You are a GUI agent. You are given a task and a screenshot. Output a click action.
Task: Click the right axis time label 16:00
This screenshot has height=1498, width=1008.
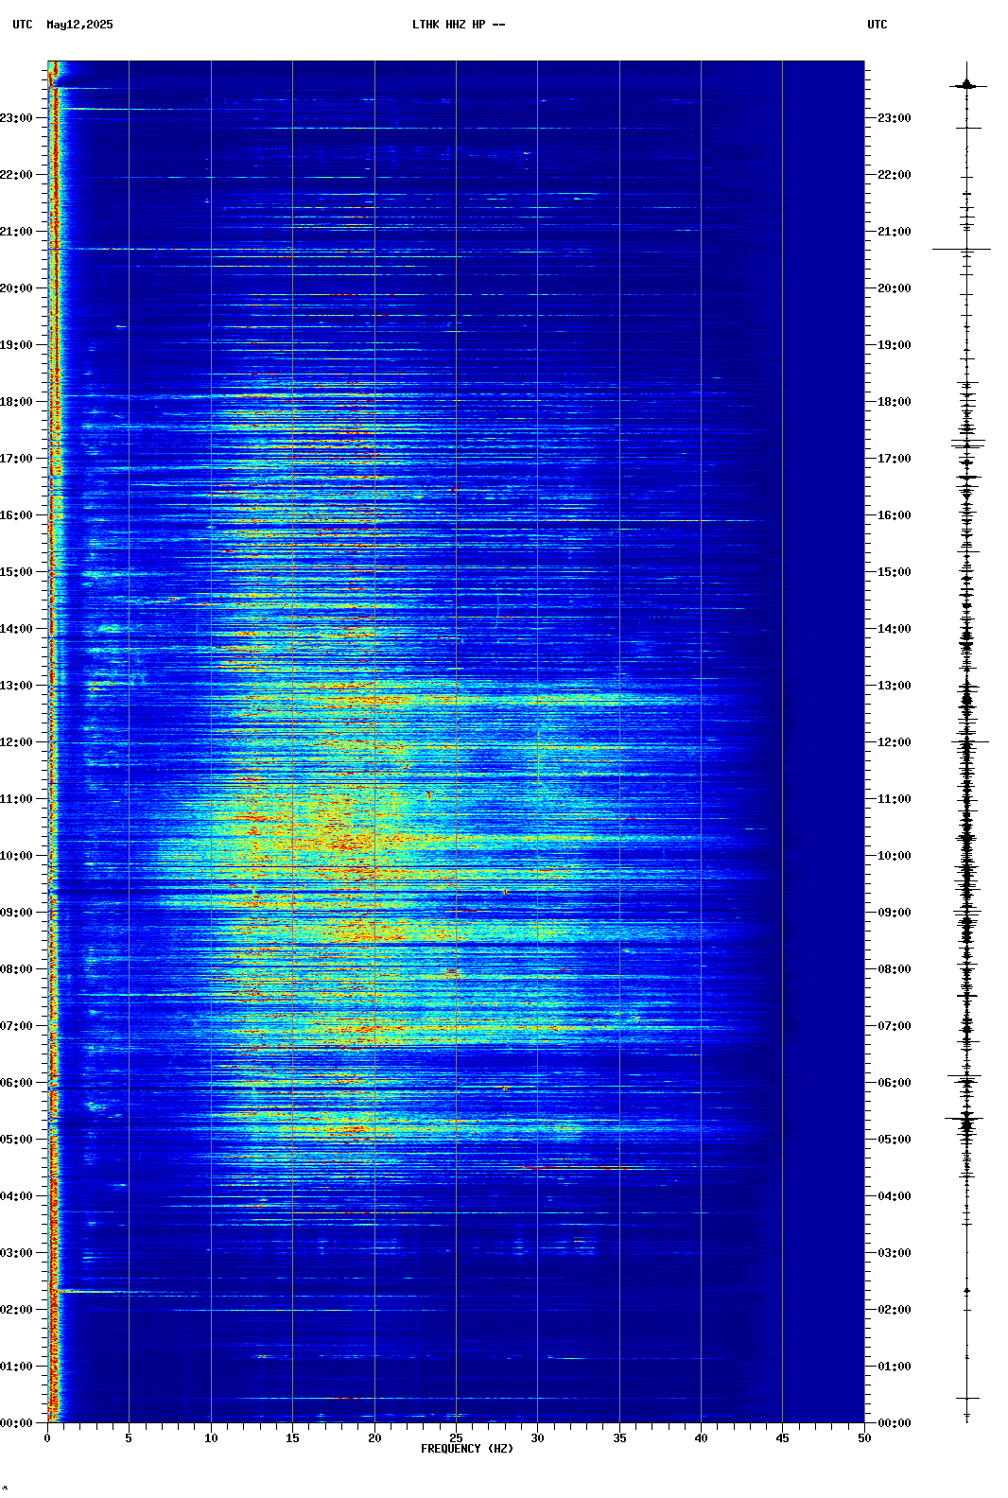pos(895,515)
